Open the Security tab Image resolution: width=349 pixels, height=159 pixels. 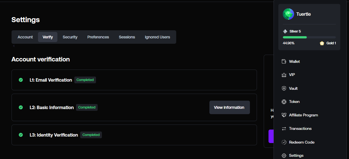[70, 37]
